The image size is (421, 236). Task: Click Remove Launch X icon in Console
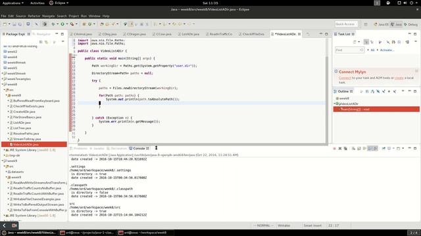(x=340, y=148)
